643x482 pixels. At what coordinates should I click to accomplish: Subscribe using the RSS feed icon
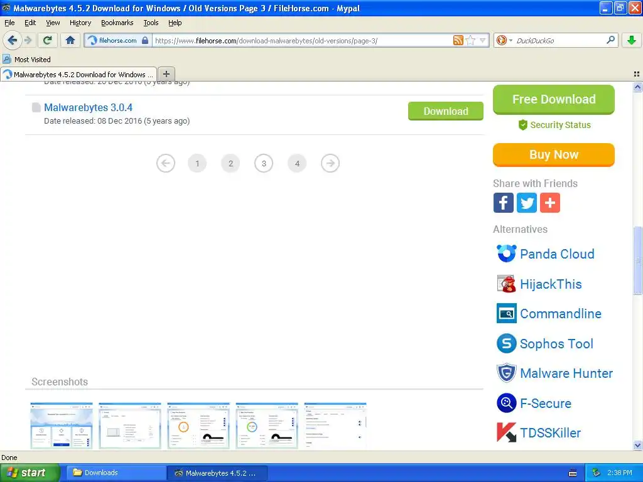click(x=458, y=40)
